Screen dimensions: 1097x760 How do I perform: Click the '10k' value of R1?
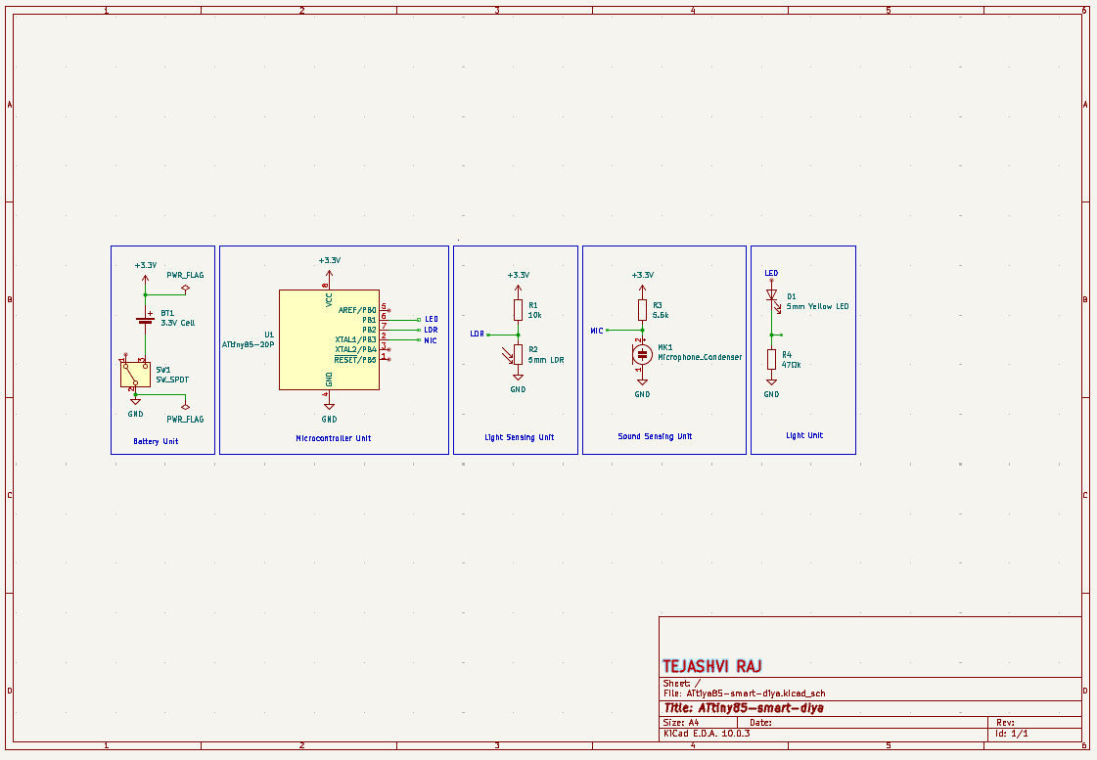click(x=534, y=315)
